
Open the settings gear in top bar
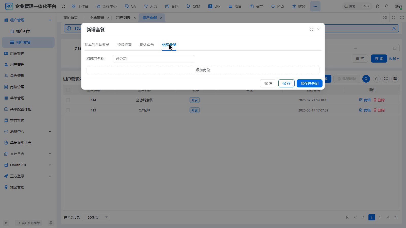(x=378, y=6)
